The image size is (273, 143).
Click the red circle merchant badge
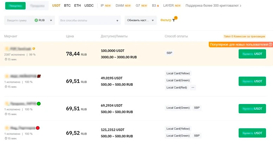click(38, 128)
